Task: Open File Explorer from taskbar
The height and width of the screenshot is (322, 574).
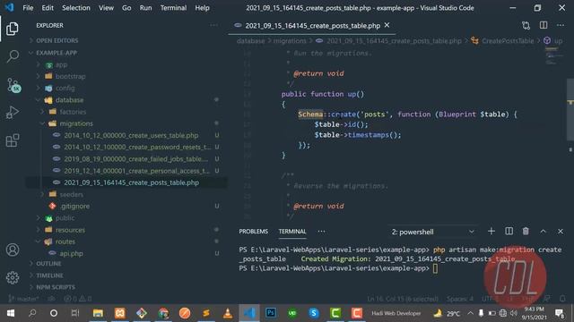Action: pos(98,313)
